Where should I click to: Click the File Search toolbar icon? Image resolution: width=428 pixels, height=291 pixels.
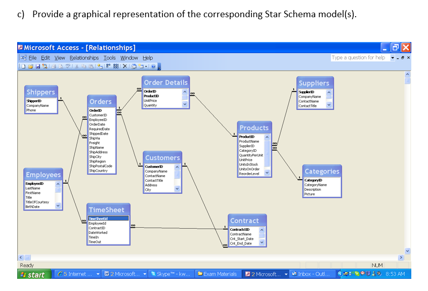coord(45,66)
